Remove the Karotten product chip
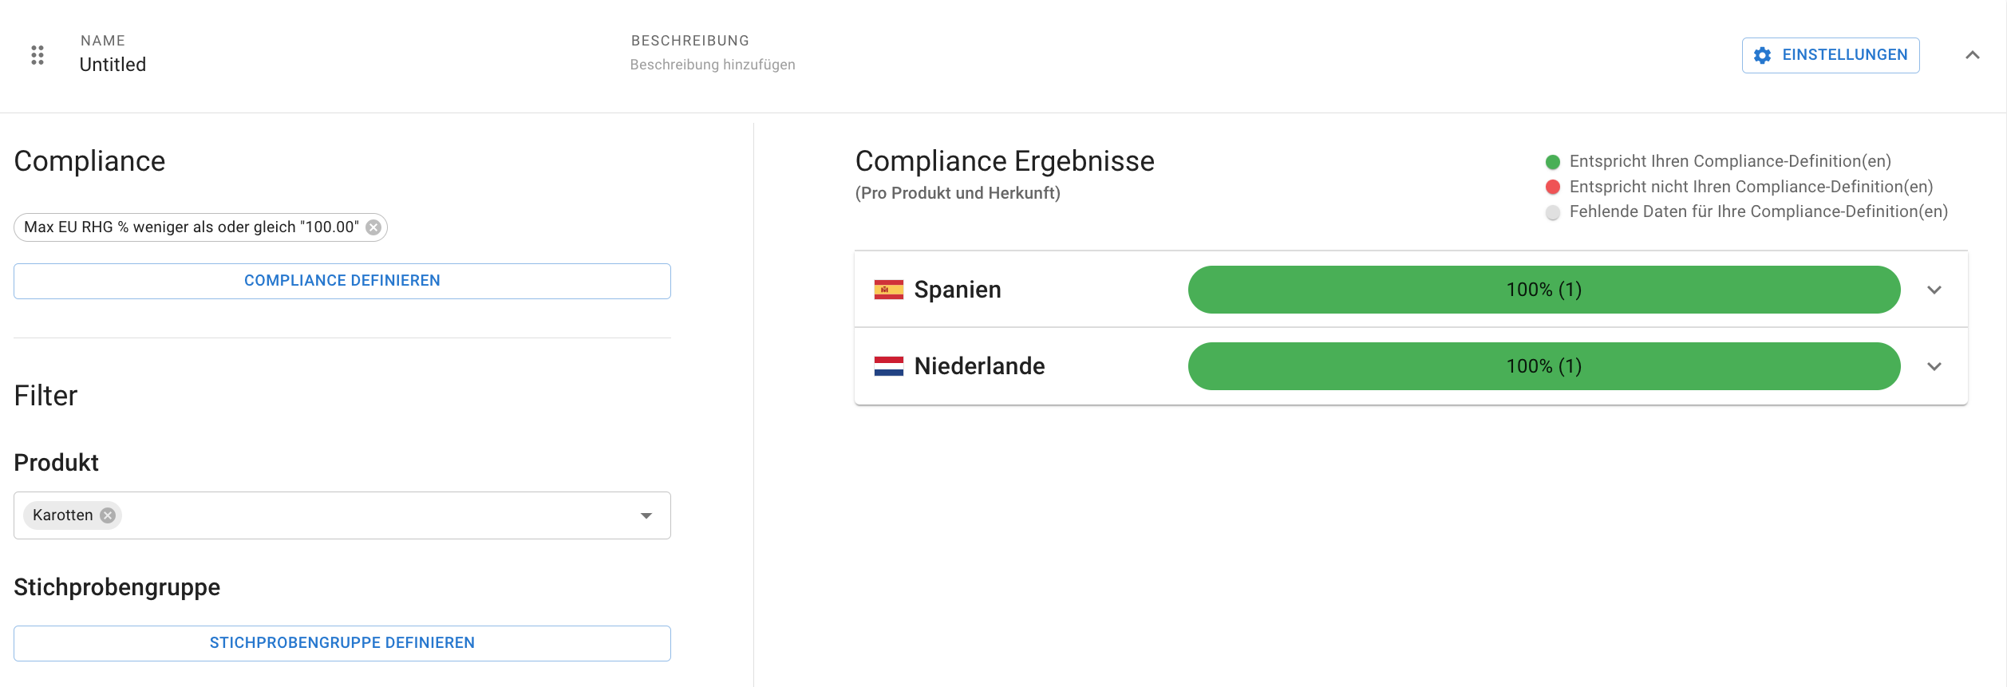 (108, 515)
